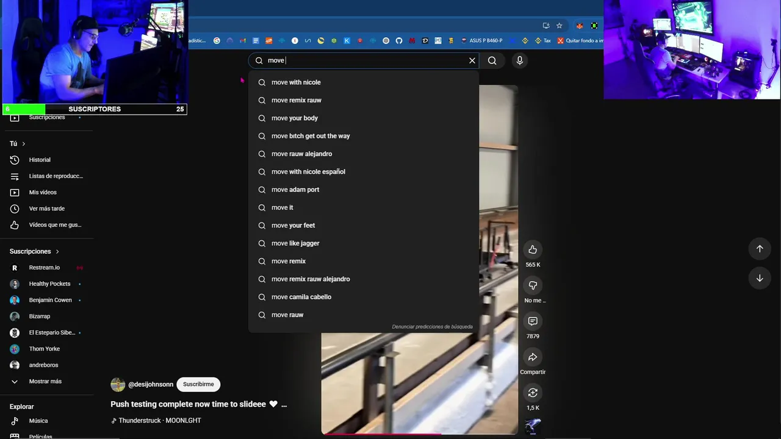Expand the 'Tú' section chevron

(23, 144)
